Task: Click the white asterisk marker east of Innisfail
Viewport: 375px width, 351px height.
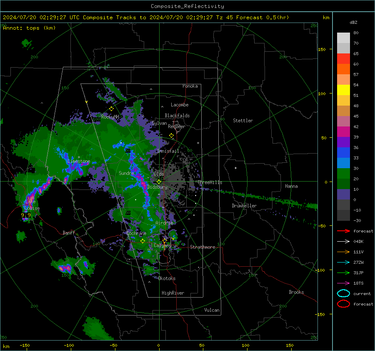Action: tap(198, 143)
